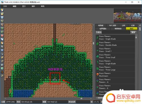This screenshot has height=104, width=142.
Task: Collapse the right side panel arrow
Action: tap(140, 26)
